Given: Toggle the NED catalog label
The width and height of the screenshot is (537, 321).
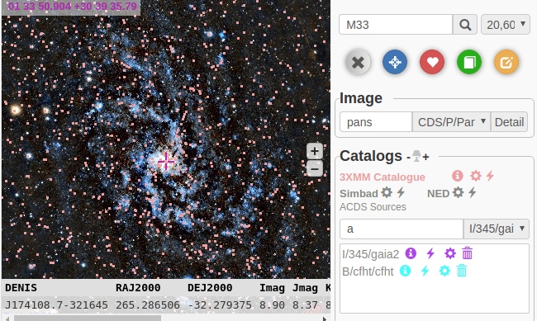Looking at the screenshot, I should click(x=438, y=193).
